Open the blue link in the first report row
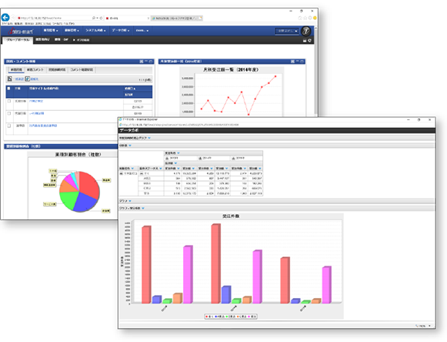The width and height of the screenshot is (447, 342). 36,101
